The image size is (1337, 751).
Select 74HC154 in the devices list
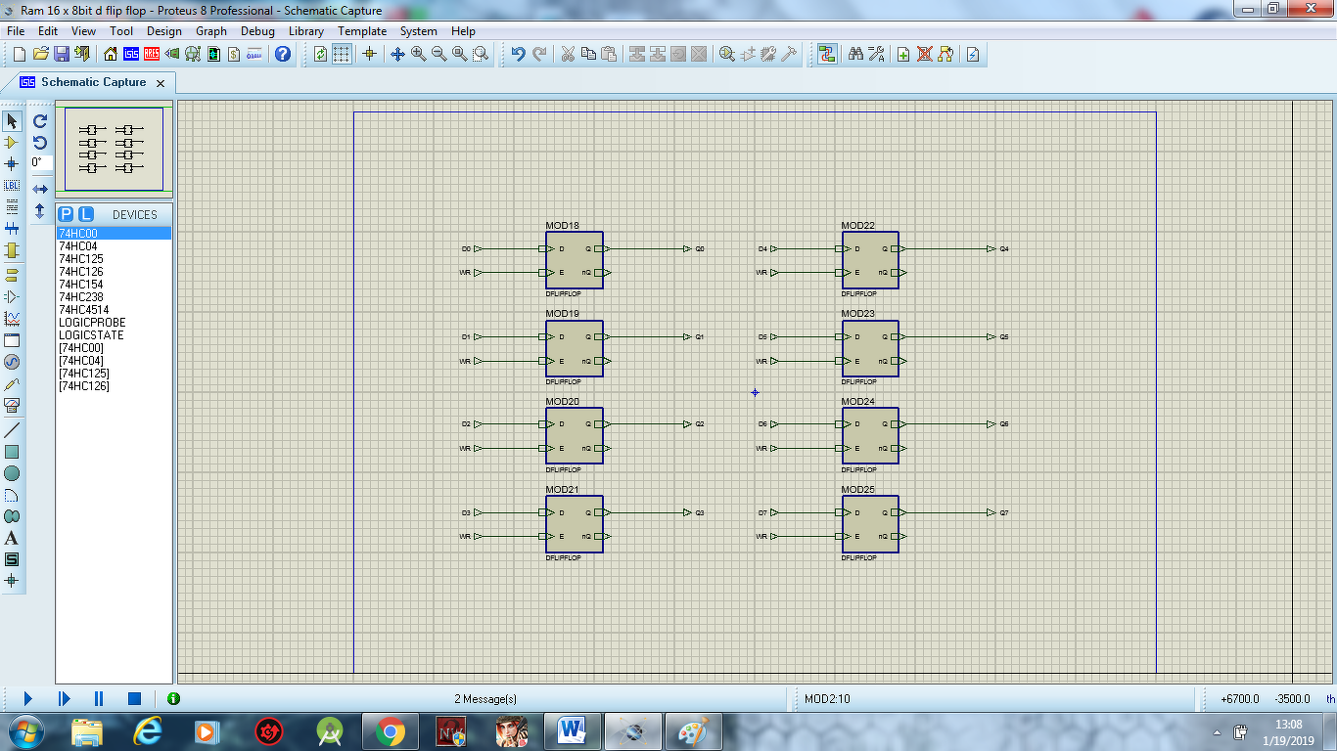click(x=114, y=285)
